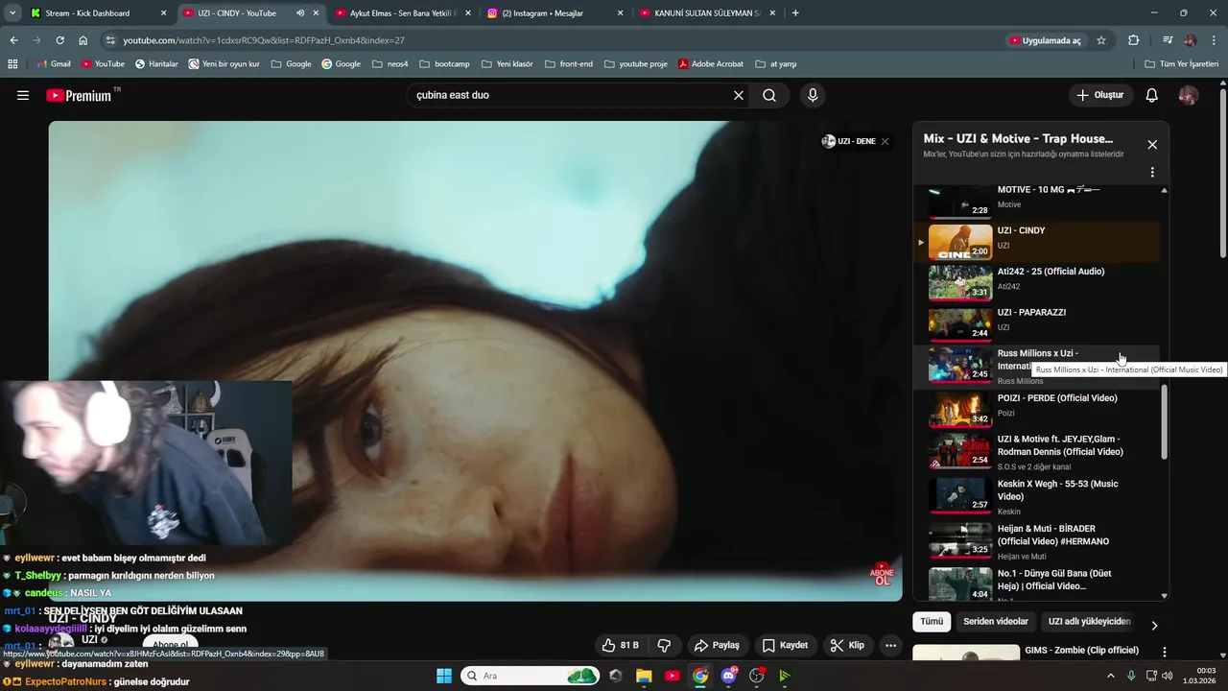Mute the UZI - CINDY tab audio
This screenshot has width=1228, height=691.
point(300,13)
